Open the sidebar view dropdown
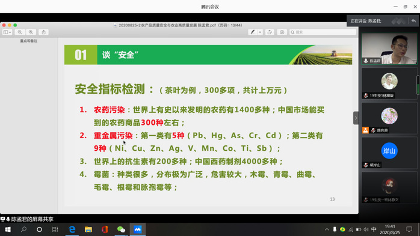The width and height of the screenshot is (420, 236). [x=7, y=32]
